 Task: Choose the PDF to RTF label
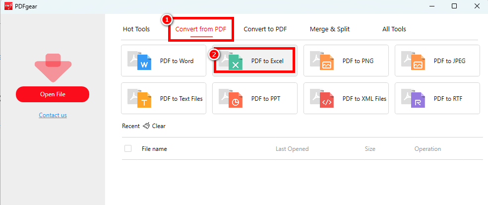pyautogui.click(x=448, y=99)
